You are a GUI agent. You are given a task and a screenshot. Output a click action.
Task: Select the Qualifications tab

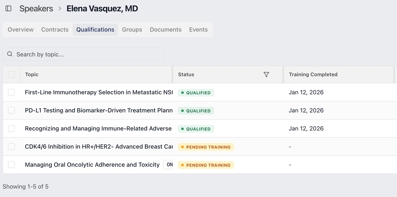[95, 30]
